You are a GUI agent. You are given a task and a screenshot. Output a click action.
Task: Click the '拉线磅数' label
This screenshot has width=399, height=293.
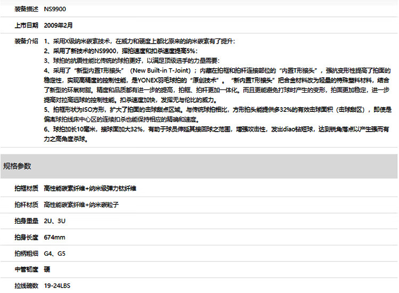[x=26, y=286]
